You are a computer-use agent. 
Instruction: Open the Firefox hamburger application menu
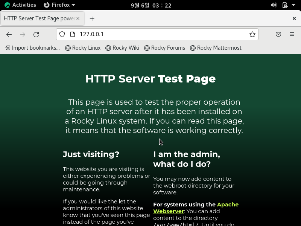point(292,34)
